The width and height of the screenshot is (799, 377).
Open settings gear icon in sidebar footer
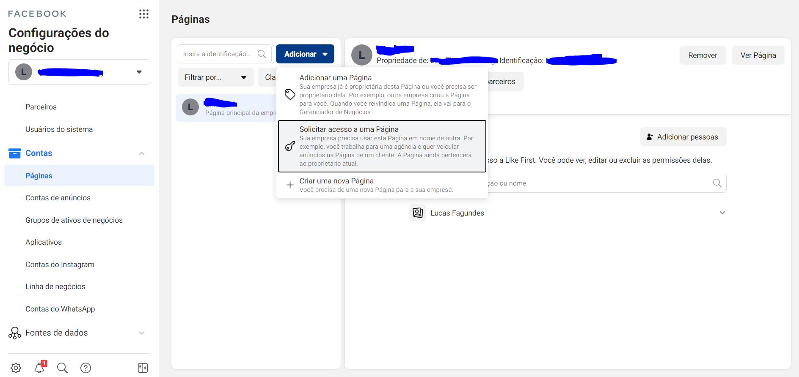16,368
